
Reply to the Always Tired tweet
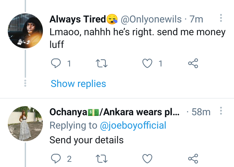tap(56, 63)
